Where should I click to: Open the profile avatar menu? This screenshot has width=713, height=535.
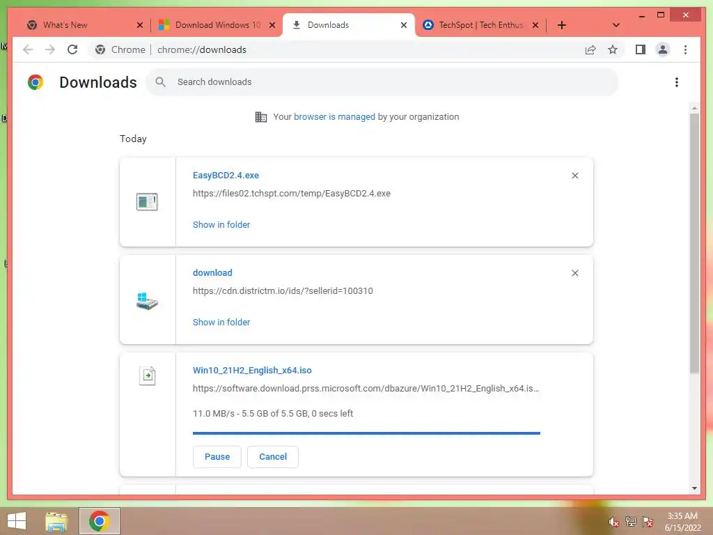click(663, 49)
